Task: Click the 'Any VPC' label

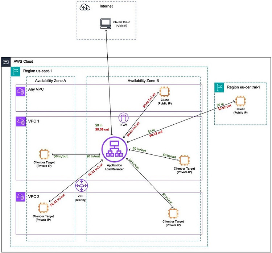Action: coord(36,89)
